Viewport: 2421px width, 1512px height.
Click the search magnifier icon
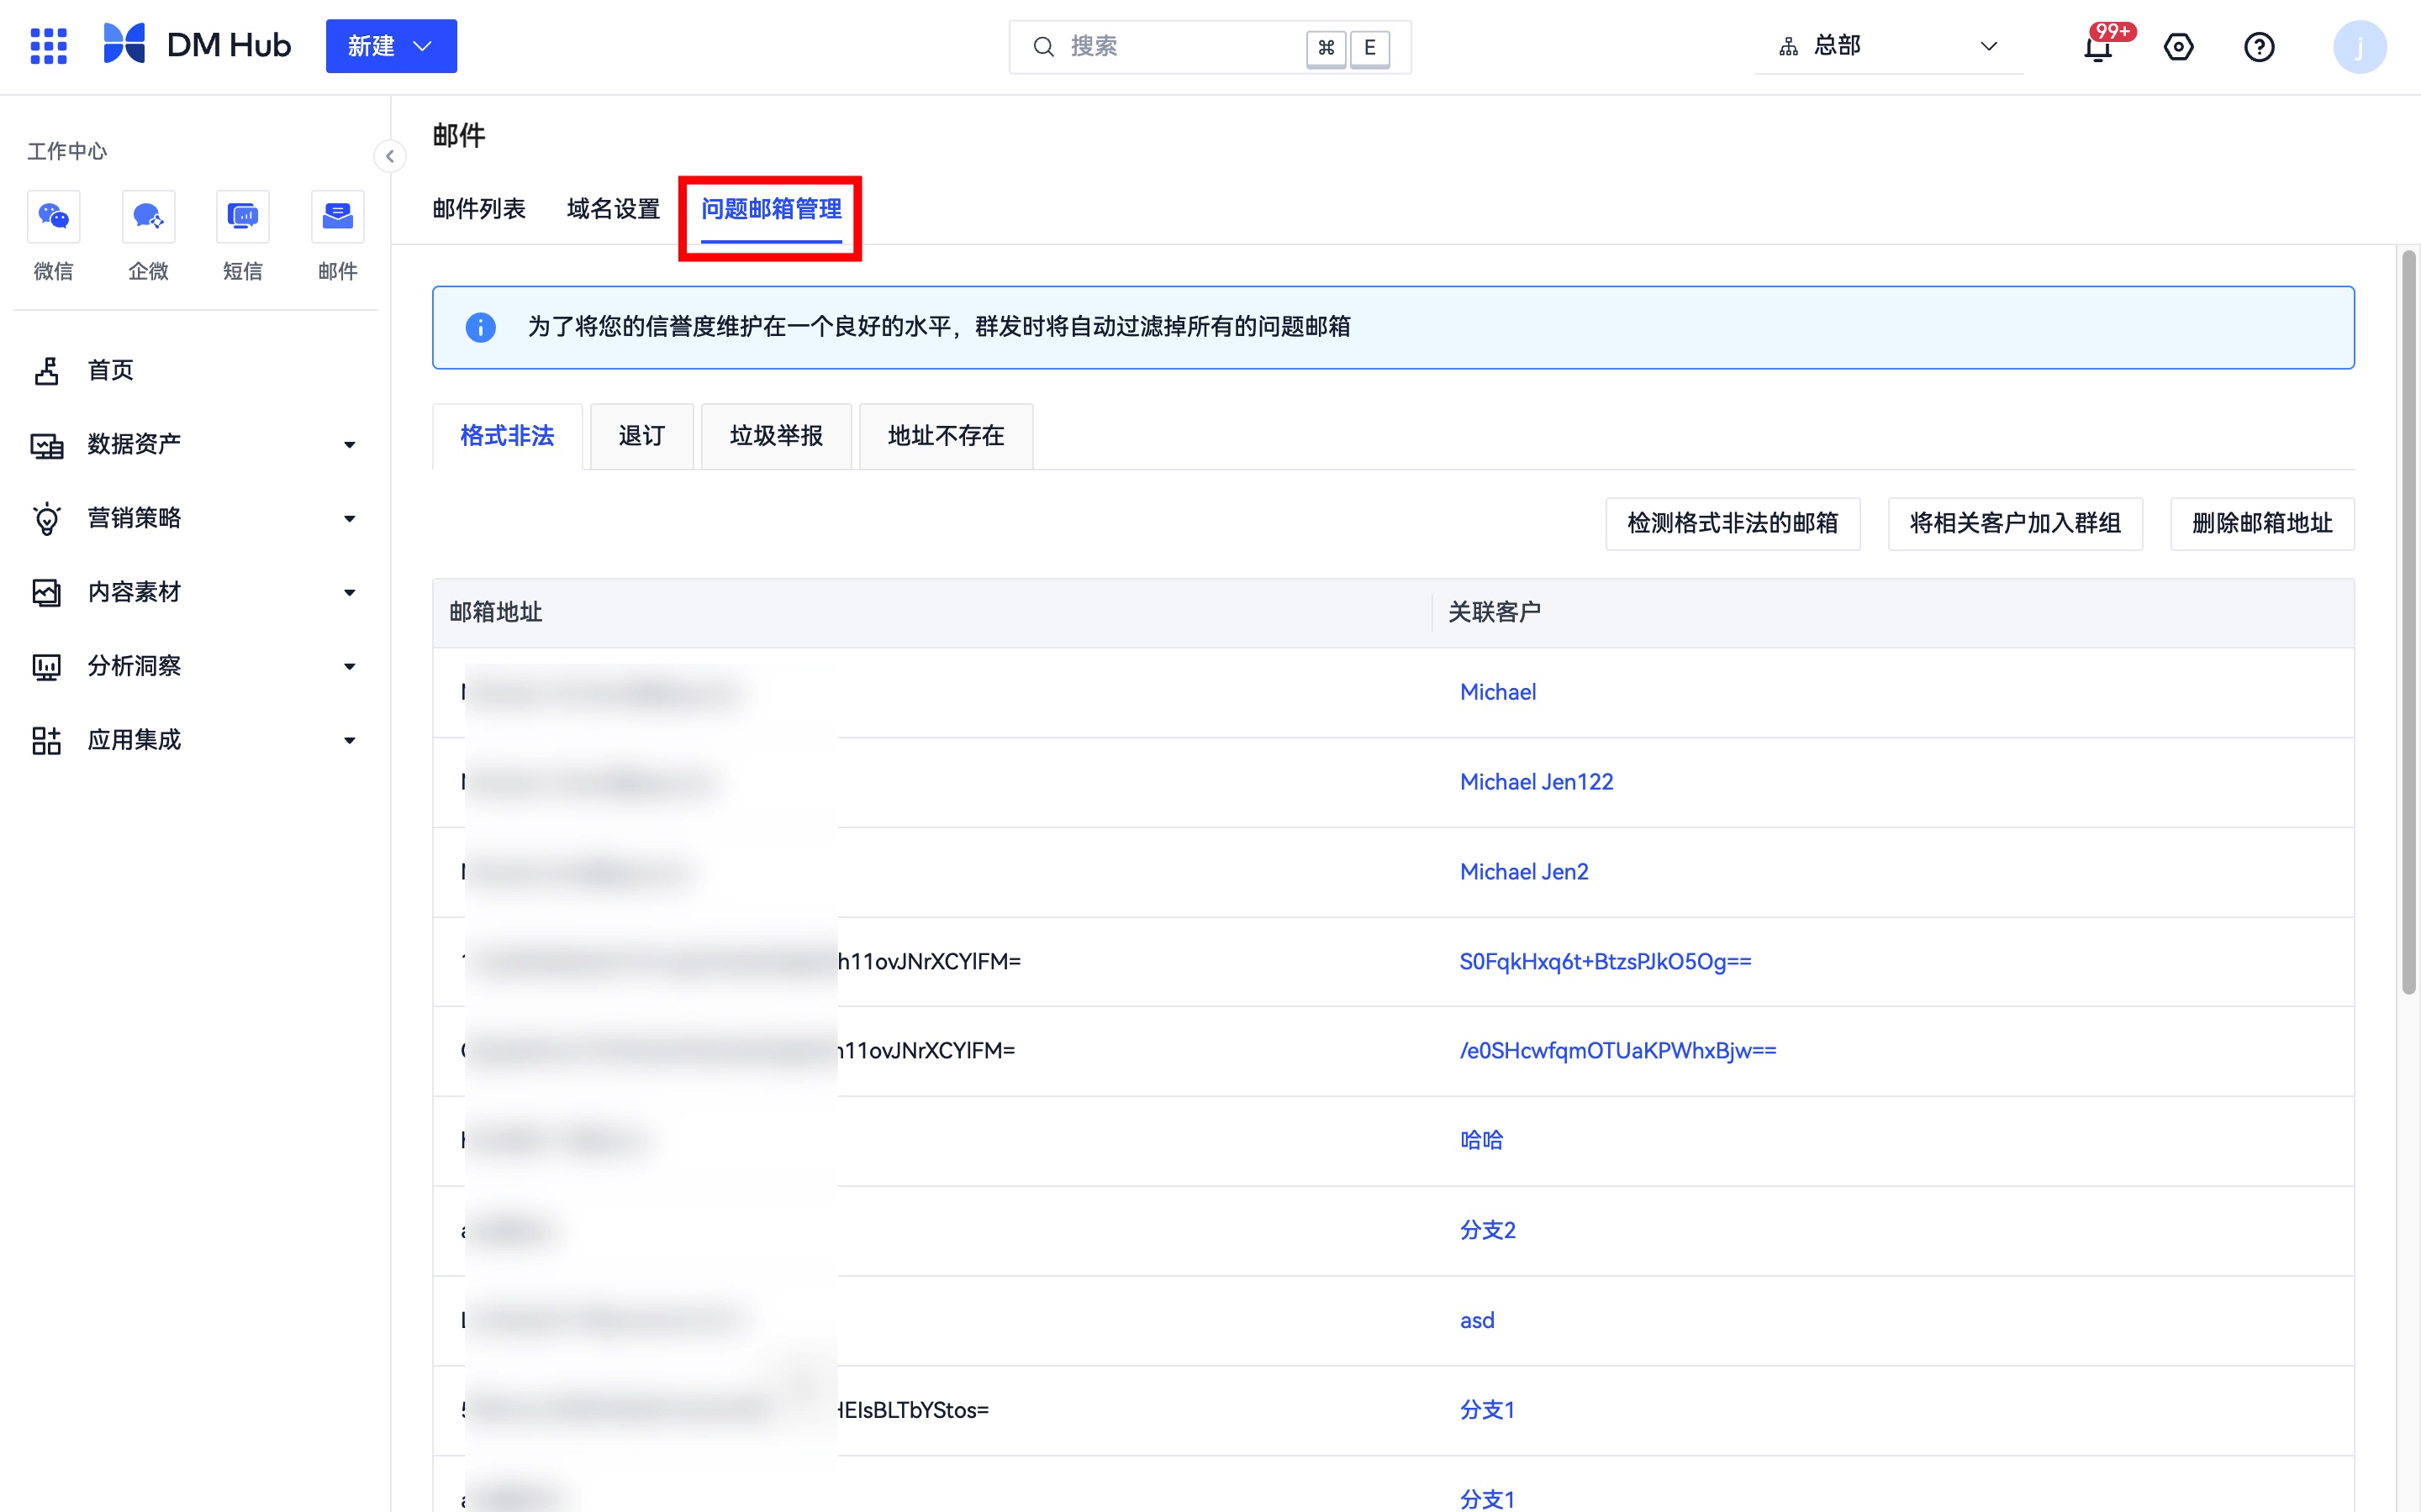tap(1043, 47)
